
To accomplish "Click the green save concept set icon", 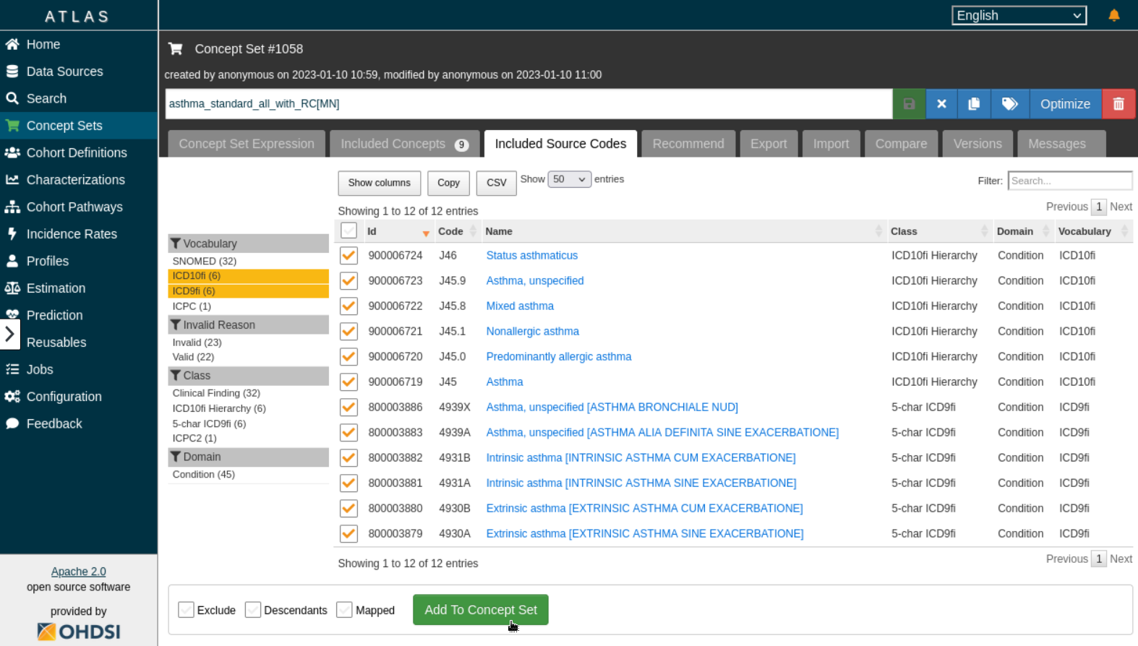I will pos(909,104).
